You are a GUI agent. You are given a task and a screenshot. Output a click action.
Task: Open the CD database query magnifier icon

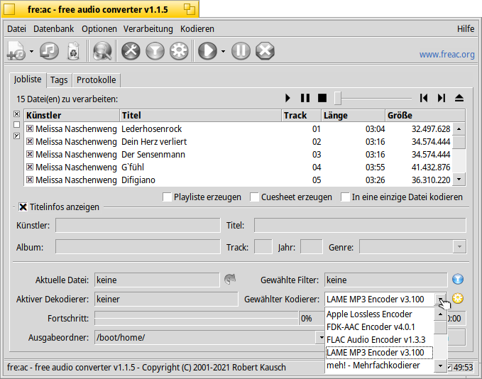click(x=102, y=51)
